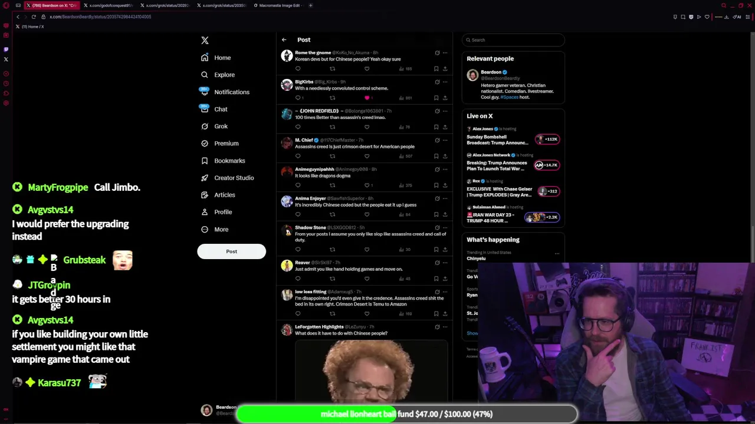
Task: Open Grok explain icon on Rome the gnome's post
Action: coord(437,53)
